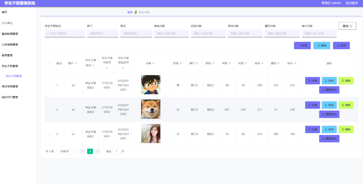Click 删除 for account a1 row
Screen dimensions: 363x184
point(346,129)
